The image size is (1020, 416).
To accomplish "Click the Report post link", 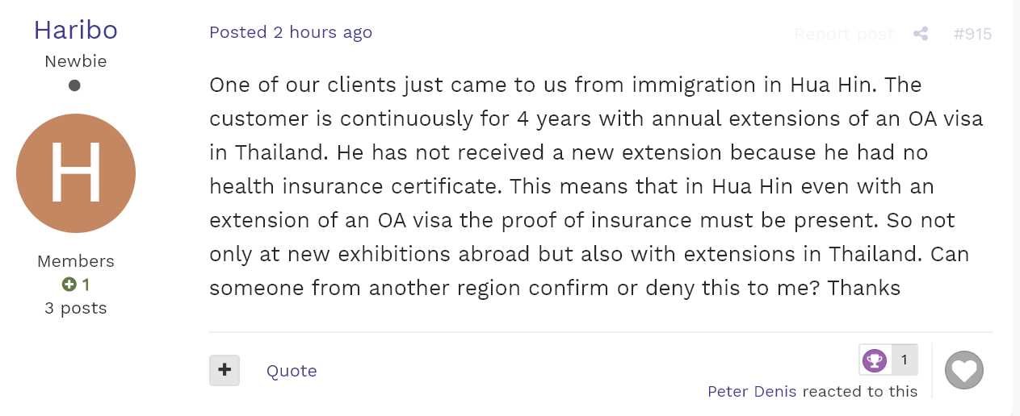I will click(x=844, y=34).
